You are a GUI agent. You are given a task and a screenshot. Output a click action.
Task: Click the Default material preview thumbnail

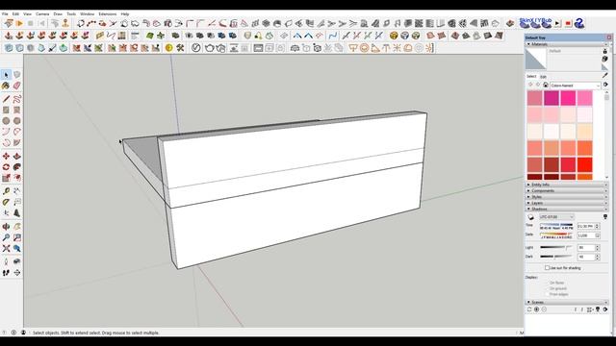(x=536, y=59)
